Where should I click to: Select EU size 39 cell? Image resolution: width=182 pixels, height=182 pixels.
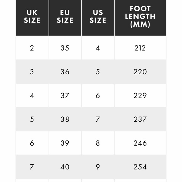pyautogui.click(x=65, y=143)
